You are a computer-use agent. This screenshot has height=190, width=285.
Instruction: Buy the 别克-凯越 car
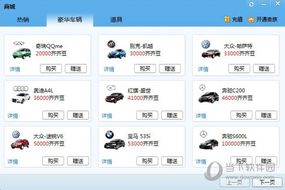pos(145,69)
